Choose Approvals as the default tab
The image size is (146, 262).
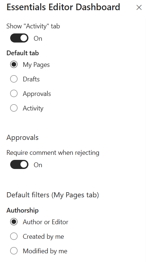tap(14, 94)
